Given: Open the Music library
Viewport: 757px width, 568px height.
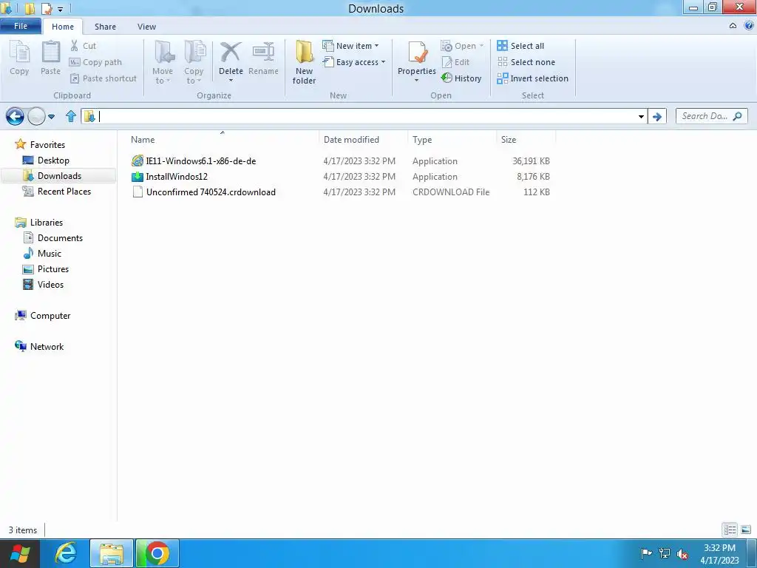Looking at the screenshot, I should [50, 253].
